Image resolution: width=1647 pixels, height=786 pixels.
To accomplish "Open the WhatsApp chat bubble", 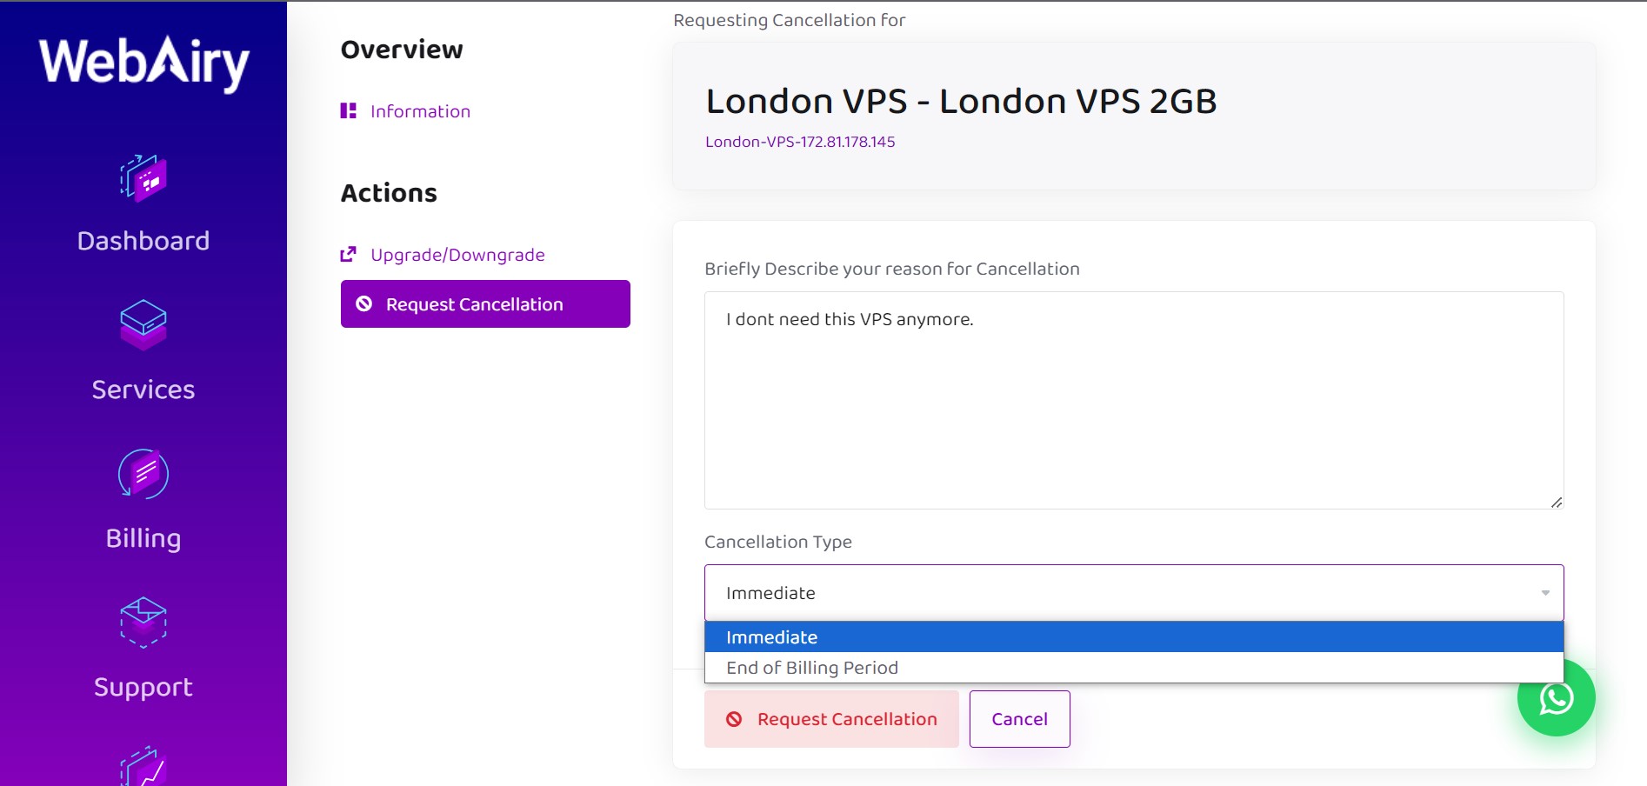I will pos(1556,697).
